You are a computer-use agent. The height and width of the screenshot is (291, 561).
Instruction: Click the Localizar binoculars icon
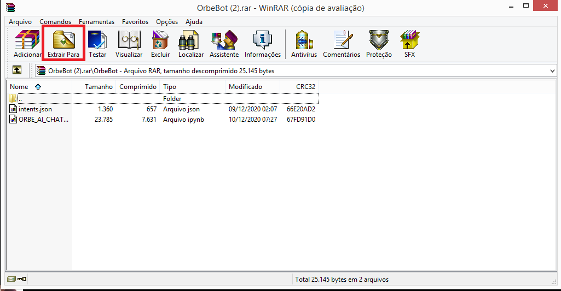pyautogui.click(x=188, y=40)
